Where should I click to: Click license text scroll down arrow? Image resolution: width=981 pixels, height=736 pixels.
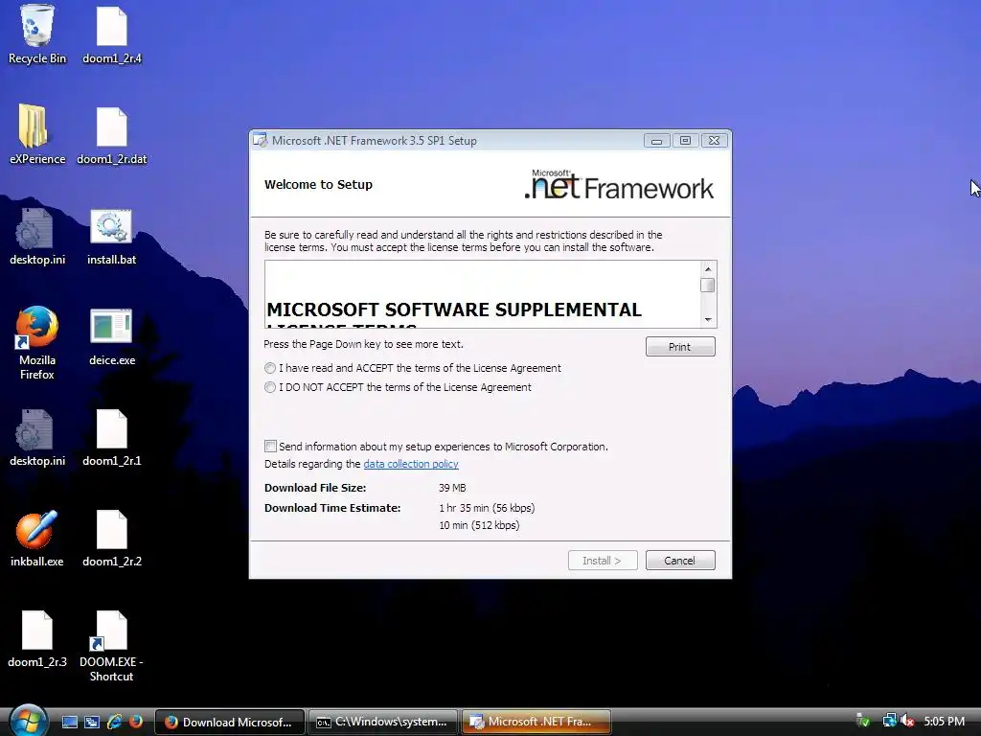click(708, 320)
